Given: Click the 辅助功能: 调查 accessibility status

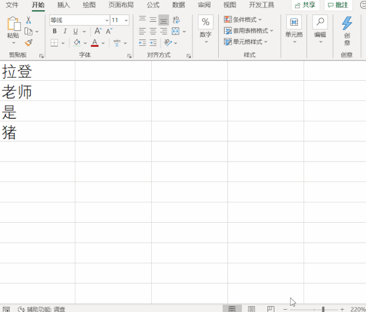Looking at the screenshot, I should coord(42,310).
